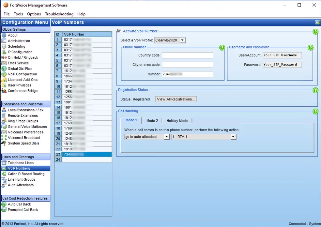Viewport: 321px width, 227px height.
Task: Click the Global Dial Plan globe icon
Action: click(4, 68)
